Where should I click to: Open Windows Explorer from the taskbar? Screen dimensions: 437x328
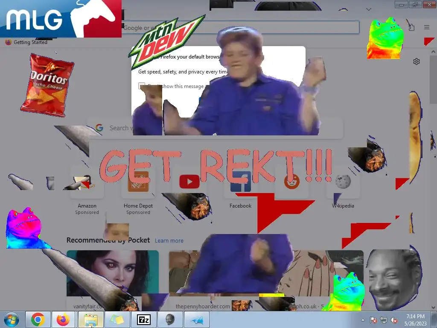90,319
